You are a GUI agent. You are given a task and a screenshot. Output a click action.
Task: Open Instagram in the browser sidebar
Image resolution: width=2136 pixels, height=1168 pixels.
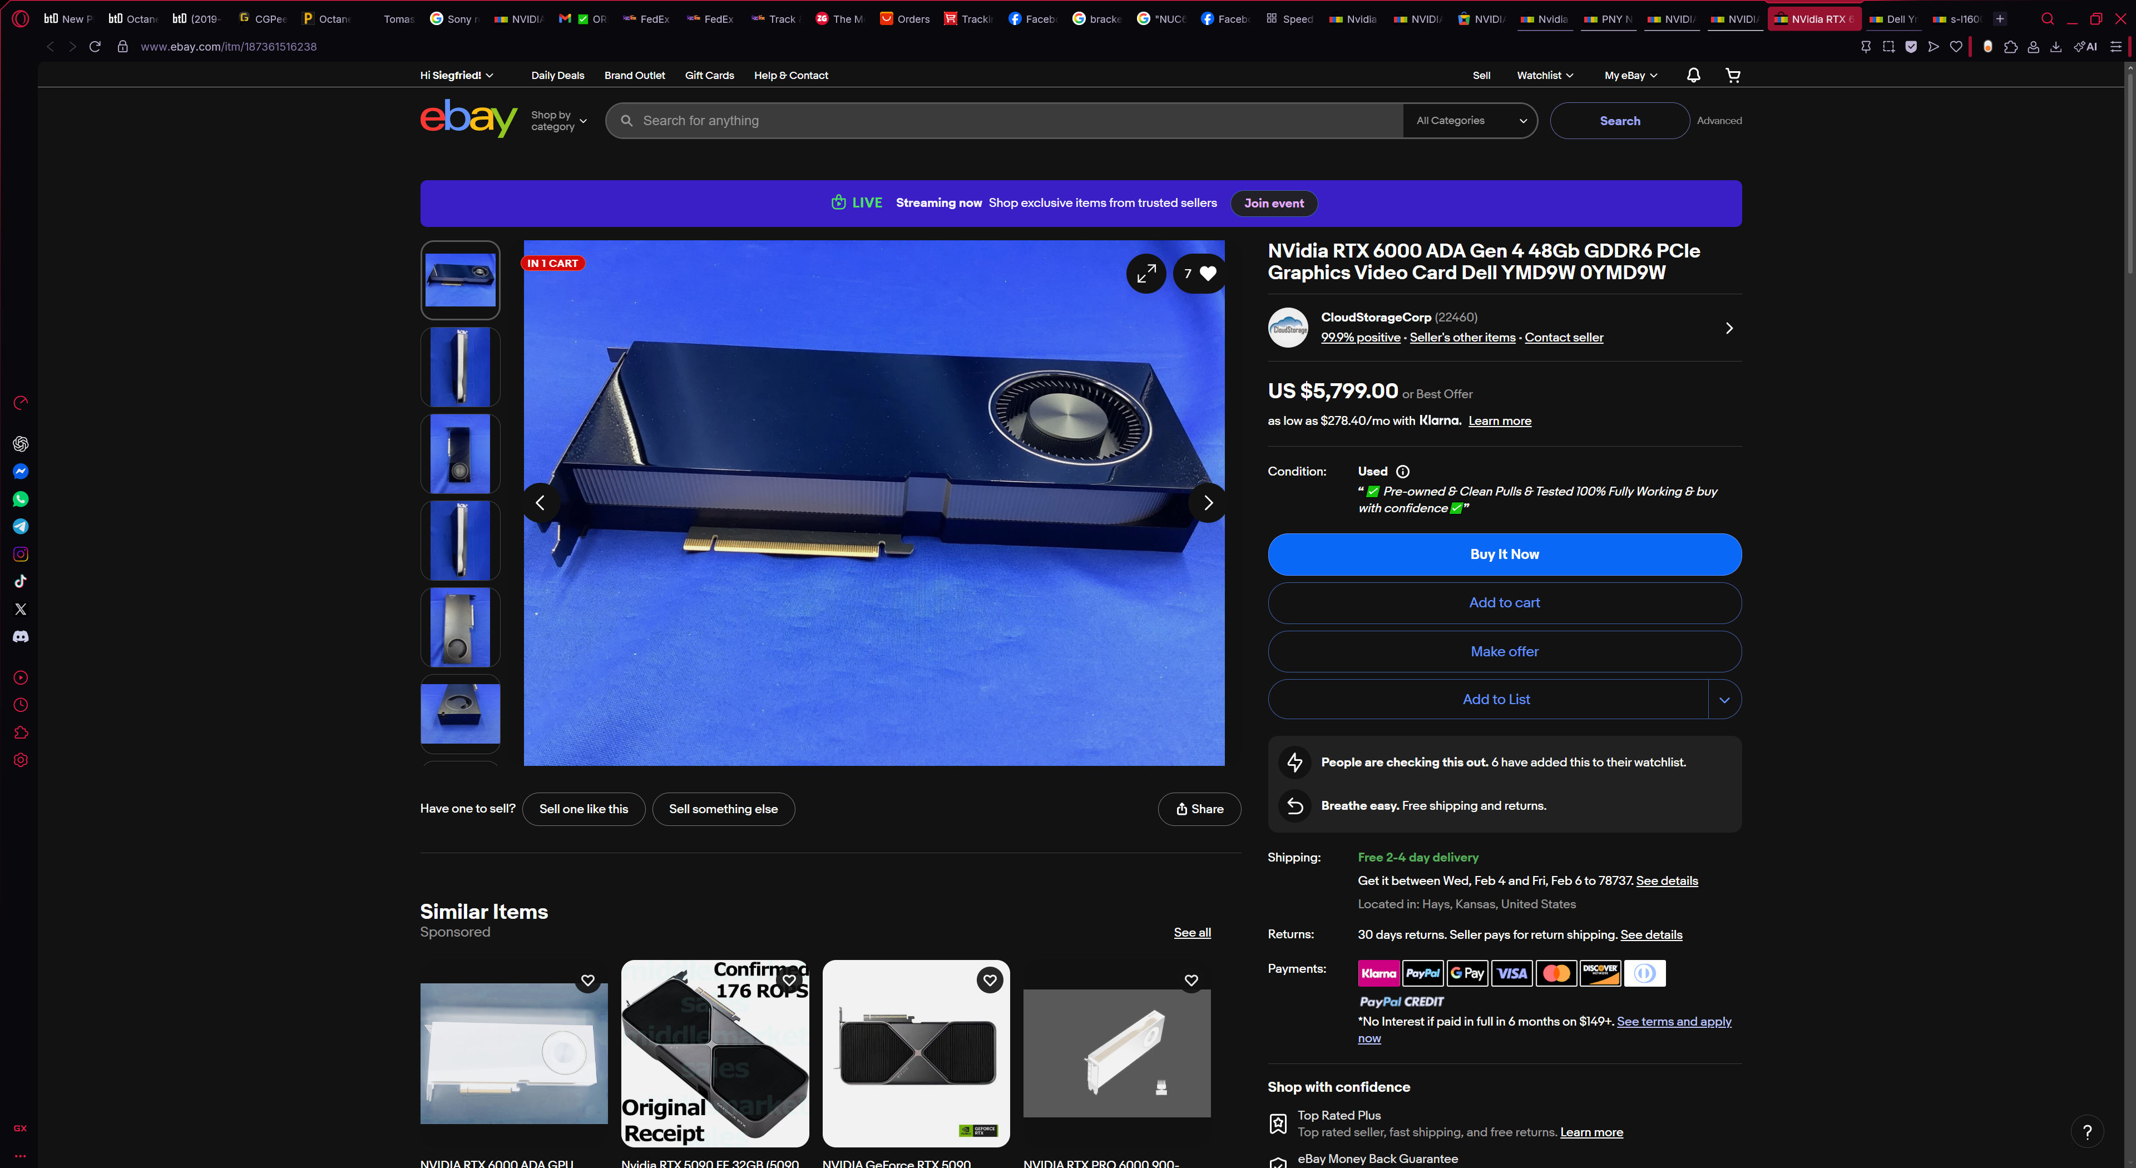[21, 554]
